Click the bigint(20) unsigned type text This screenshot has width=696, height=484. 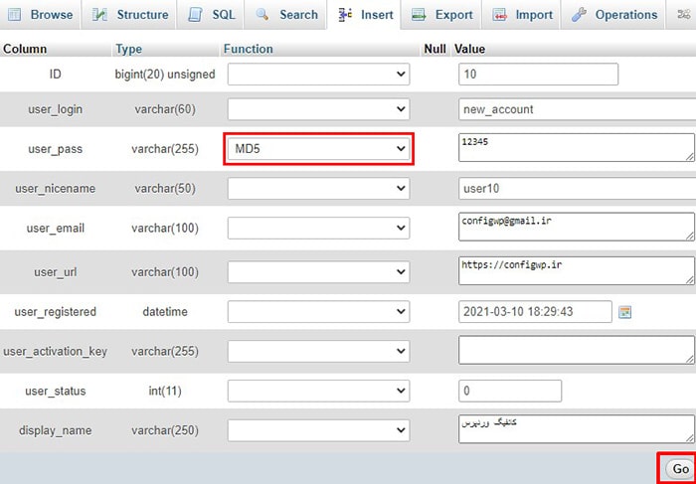point(165,75)
